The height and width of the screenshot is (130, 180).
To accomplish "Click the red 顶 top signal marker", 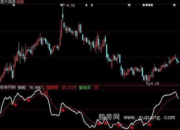I will click(45, 93).
